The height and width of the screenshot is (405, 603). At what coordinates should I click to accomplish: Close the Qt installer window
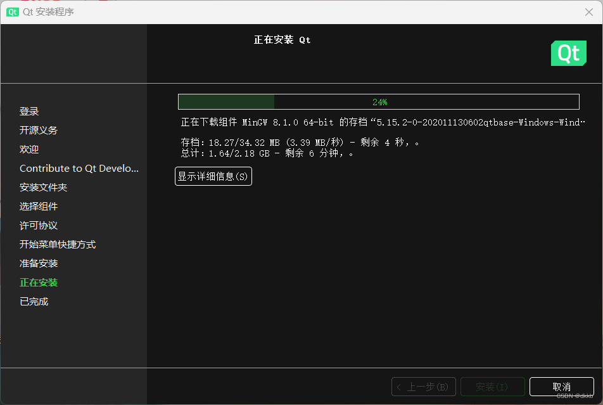click(x=589, y=12)
